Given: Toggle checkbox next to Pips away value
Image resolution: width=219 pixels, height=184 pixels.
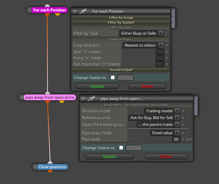Looking at the screenshot, I should [183, 139].
